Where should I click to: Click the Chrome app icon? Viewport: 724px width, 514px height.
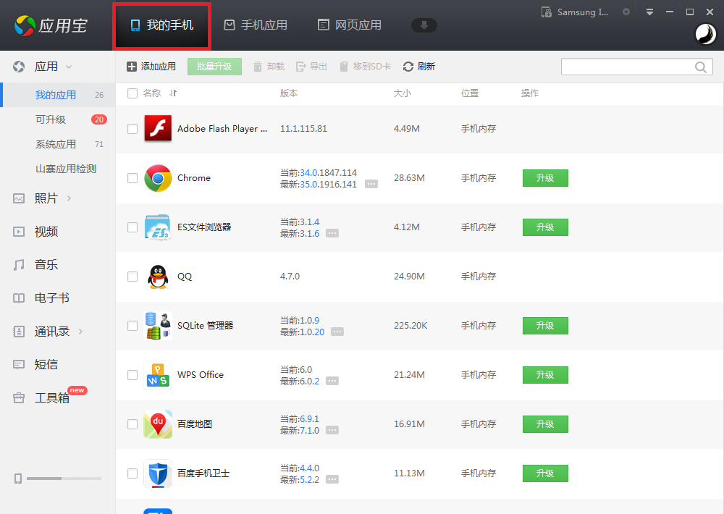point(158,178)
